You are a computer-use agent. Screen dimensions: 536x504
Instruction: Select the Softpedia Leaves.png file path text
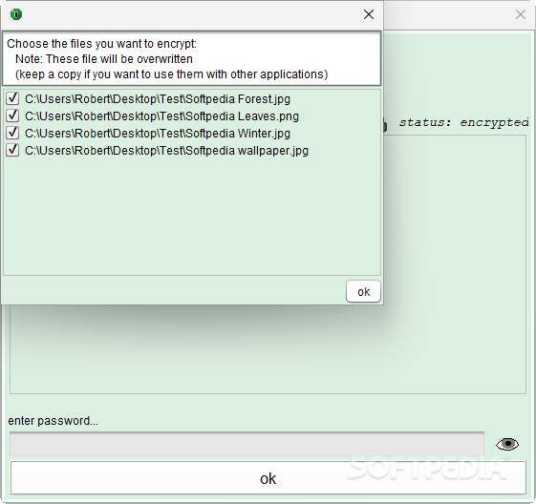(161, 116)
